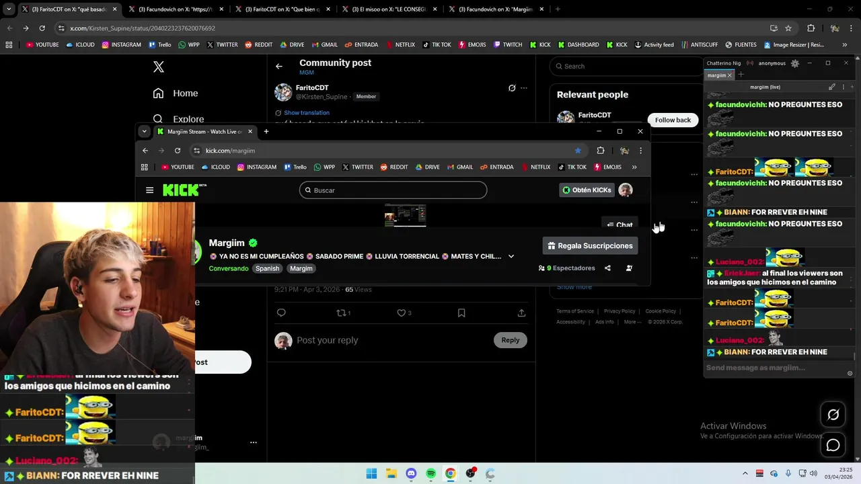Open X Terms of Service link
The height and width of the screenshot is (484, 861).
click(575, 311)
